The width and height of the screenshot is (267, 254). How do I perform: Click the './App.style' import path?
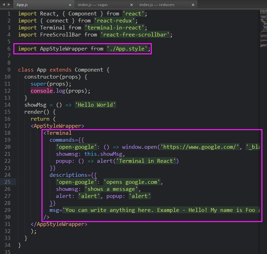click(x=127, y=49)
